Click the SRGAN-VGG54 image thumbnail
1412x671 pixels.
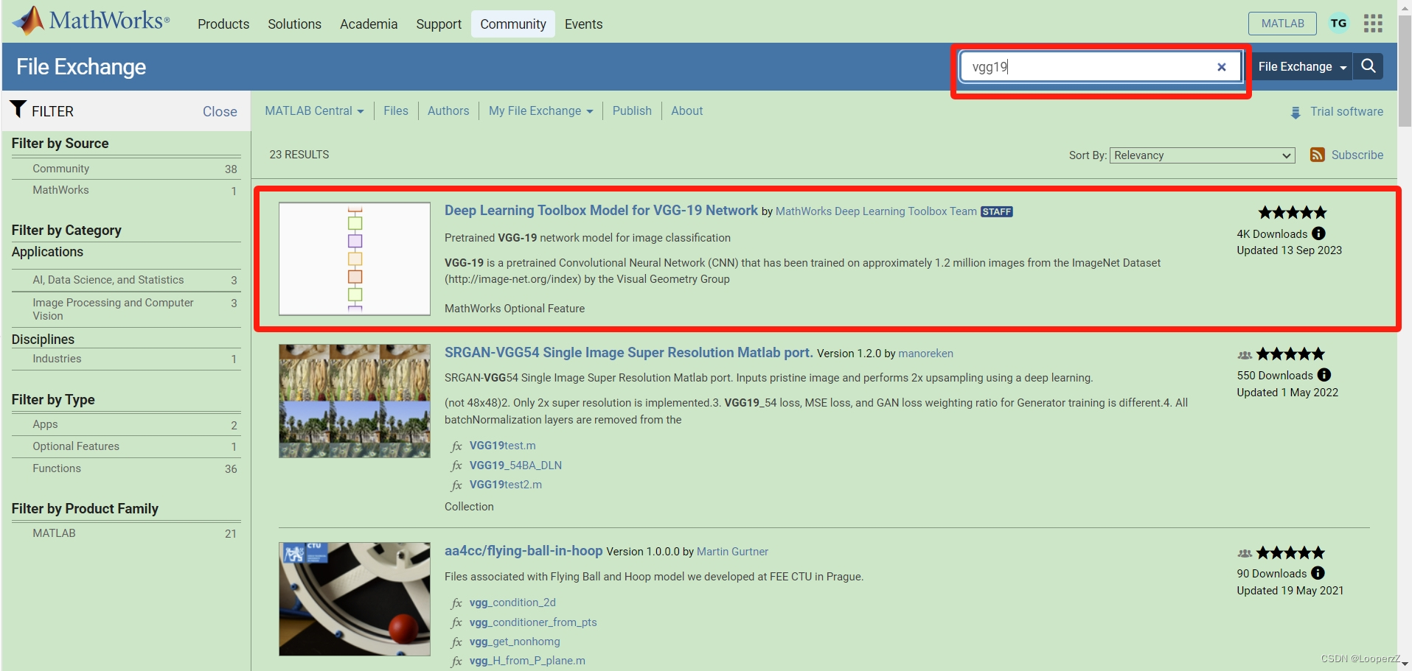click(355, 401)
